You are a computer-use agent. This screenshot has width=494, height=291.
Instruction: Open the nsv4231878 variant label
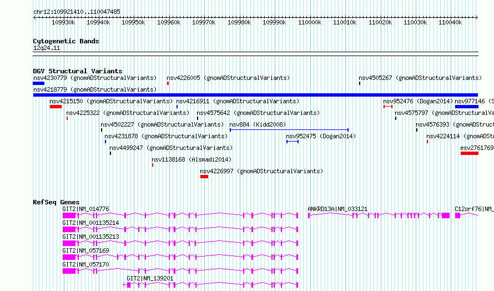[166, 136]
